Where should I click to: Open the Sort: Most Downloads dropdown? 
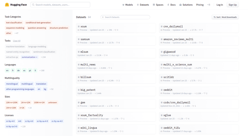point(225,17)
